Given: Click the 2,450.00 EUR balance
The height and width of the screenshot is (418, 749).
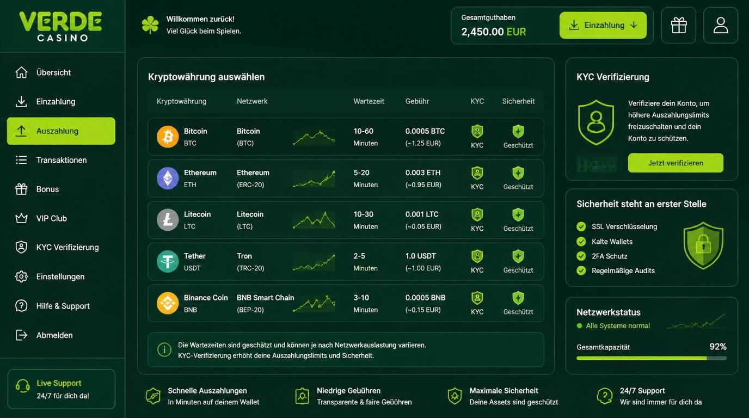Looking at the screenshot, I should (494, 32).
